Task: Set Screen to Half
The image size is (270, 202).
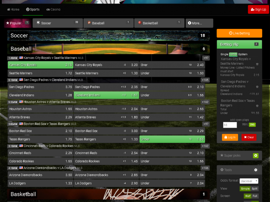Action: [248, 196]
